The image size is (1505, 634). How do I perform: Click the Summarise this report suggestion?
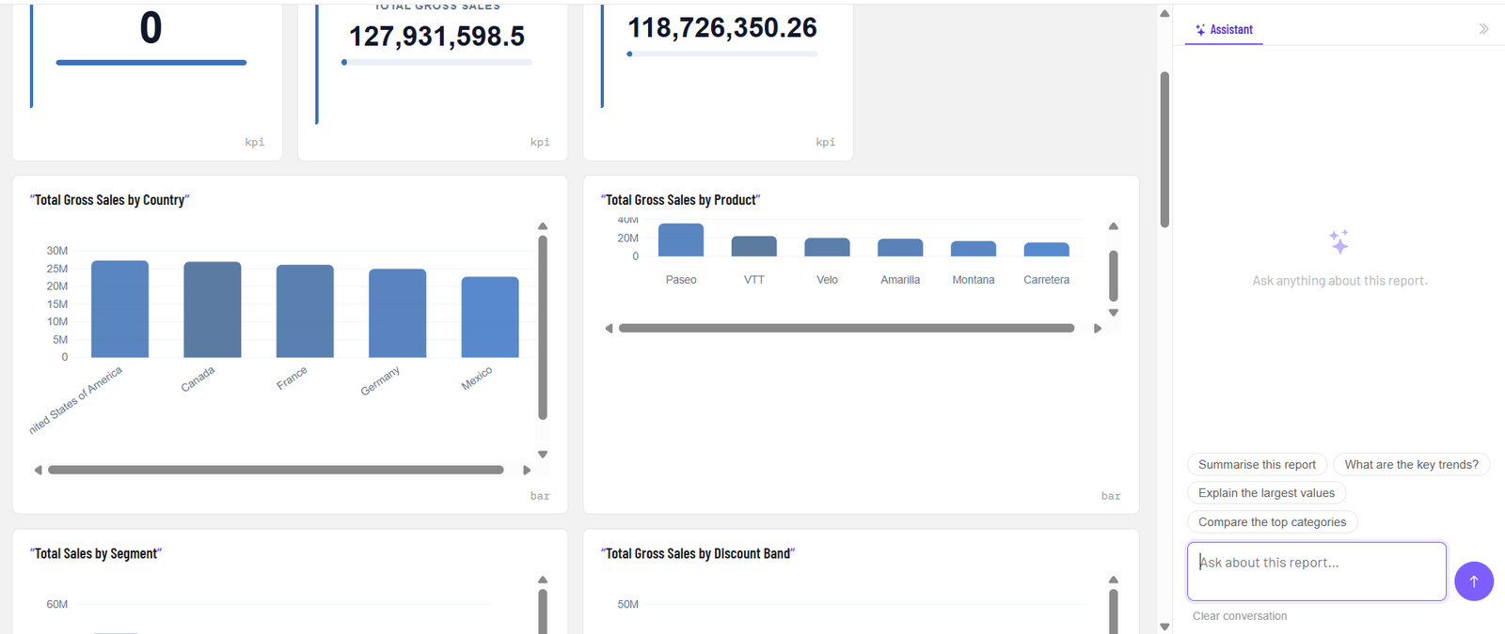click(1257, 464)
